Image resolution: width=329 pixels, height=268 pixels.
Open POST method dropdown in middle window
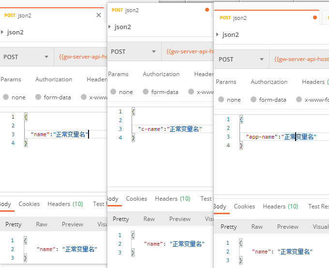click(x=134, y=51)
